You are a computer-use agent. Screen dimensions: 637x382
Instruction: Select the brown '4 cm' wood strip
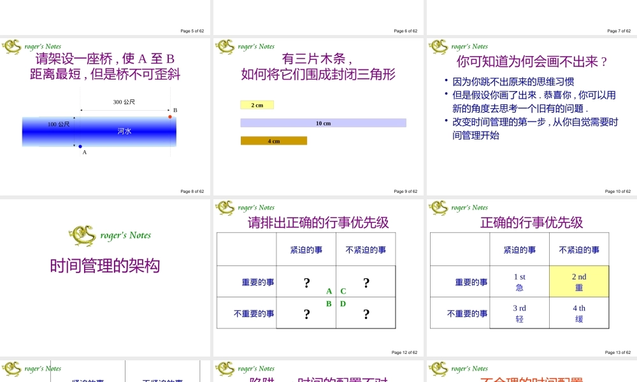click(274, 141)
